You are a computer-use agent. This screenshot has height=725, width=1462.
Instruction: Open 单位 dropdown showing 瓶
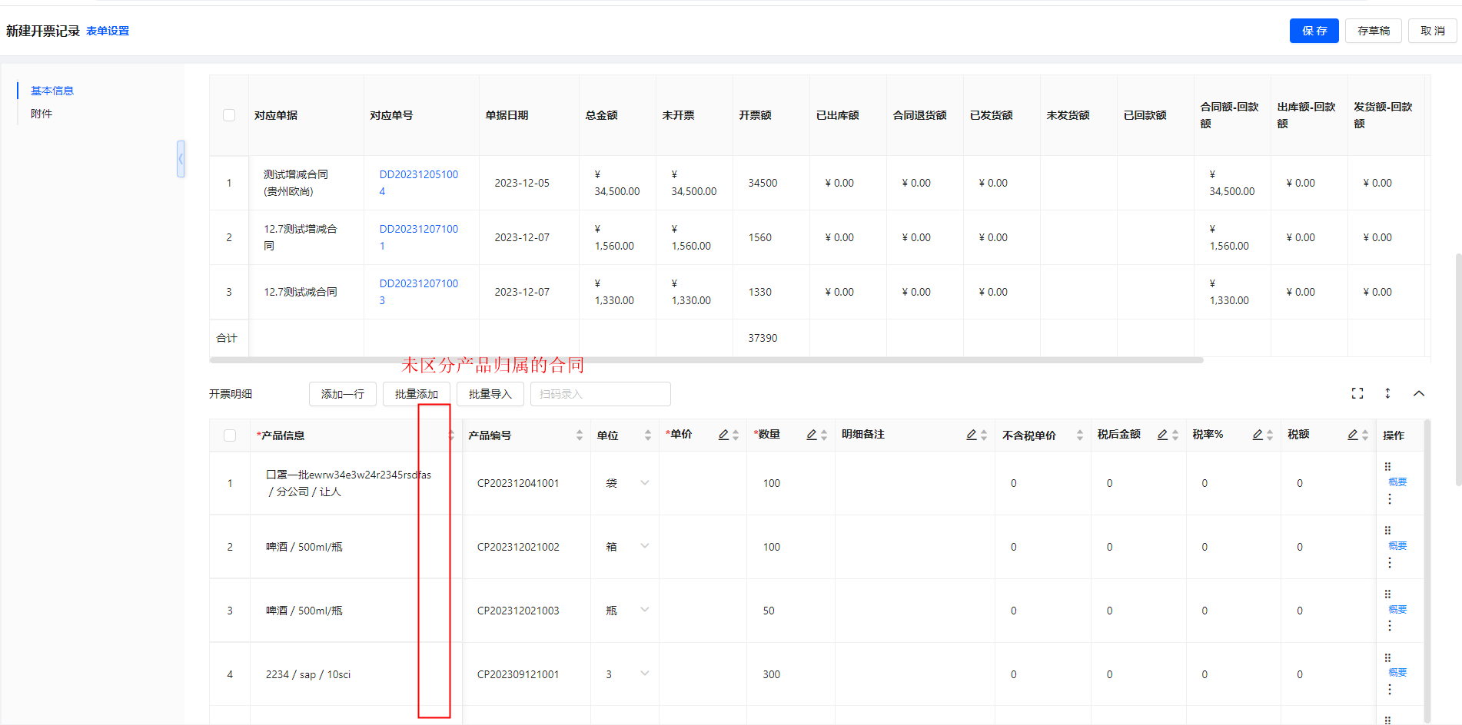point(645,610)
